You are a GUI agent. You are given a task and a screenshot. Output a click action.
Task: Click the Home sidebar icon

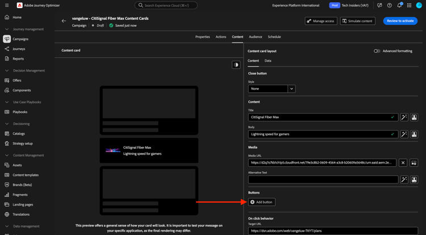click(x=7, y=17)
